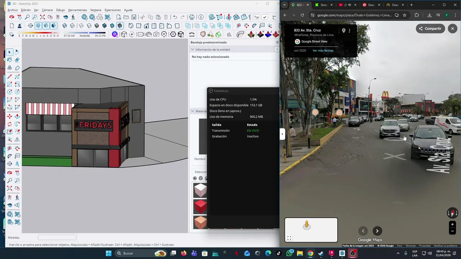Image resolution: width=461 pixels, height=259 pixels.
Task: Select the Eraser tool in left toolbar
Action: 17,60
